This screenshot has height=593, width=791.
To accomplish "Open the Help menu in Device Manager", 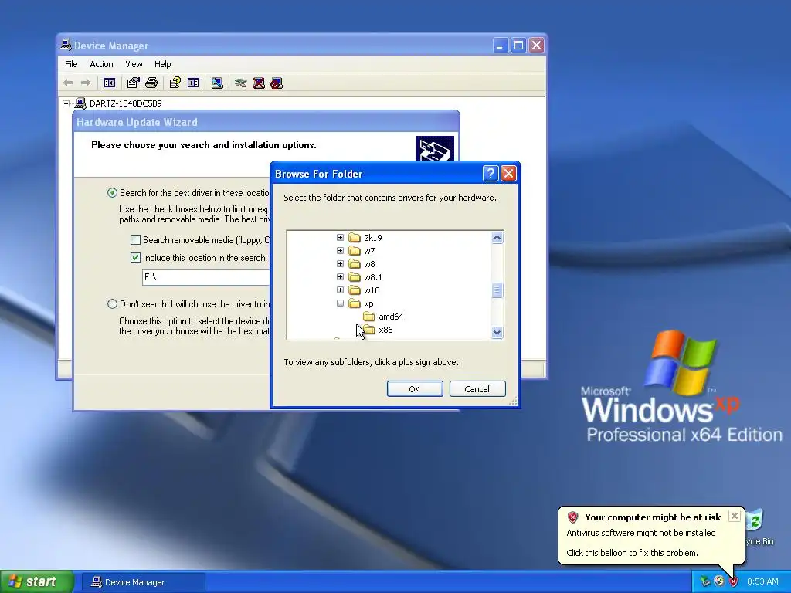I will tap(162, 64).
